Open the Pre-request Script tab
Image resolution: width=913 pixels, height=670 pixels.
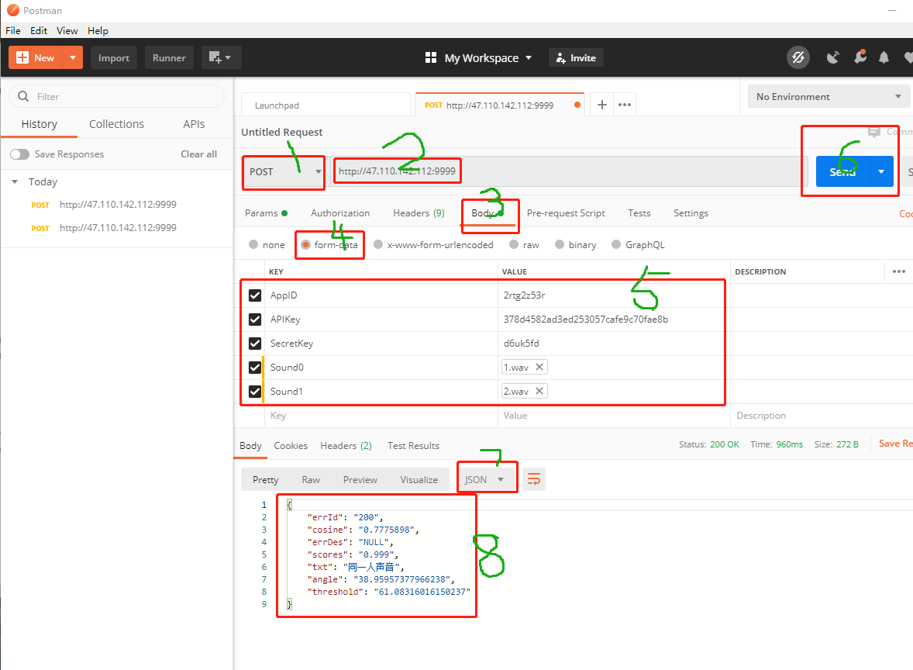coord(565,213)
